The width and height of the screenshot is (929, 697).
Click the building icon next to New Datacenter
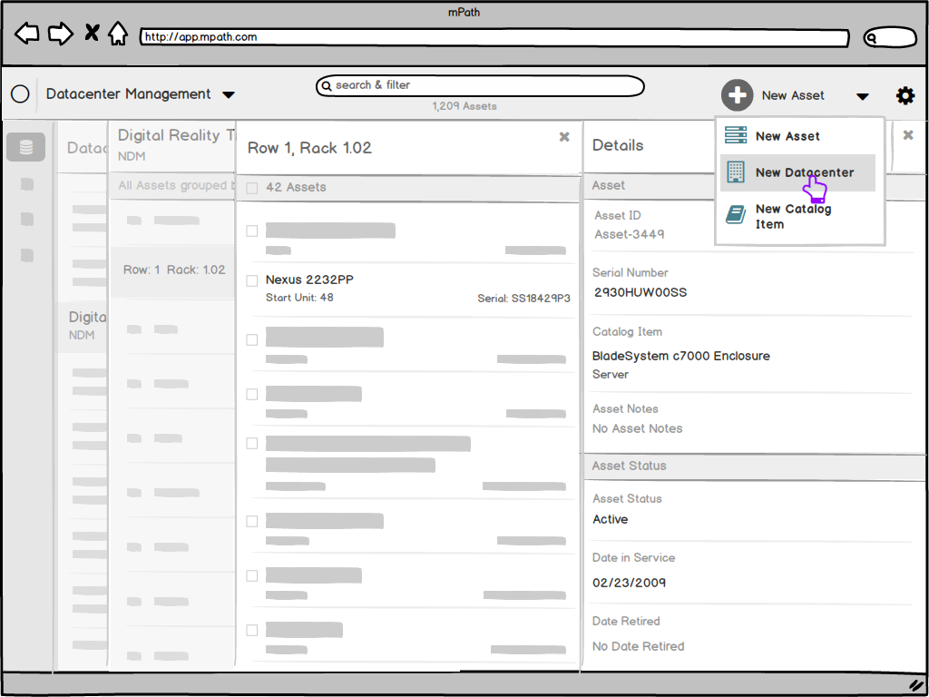tap(735, 172)
